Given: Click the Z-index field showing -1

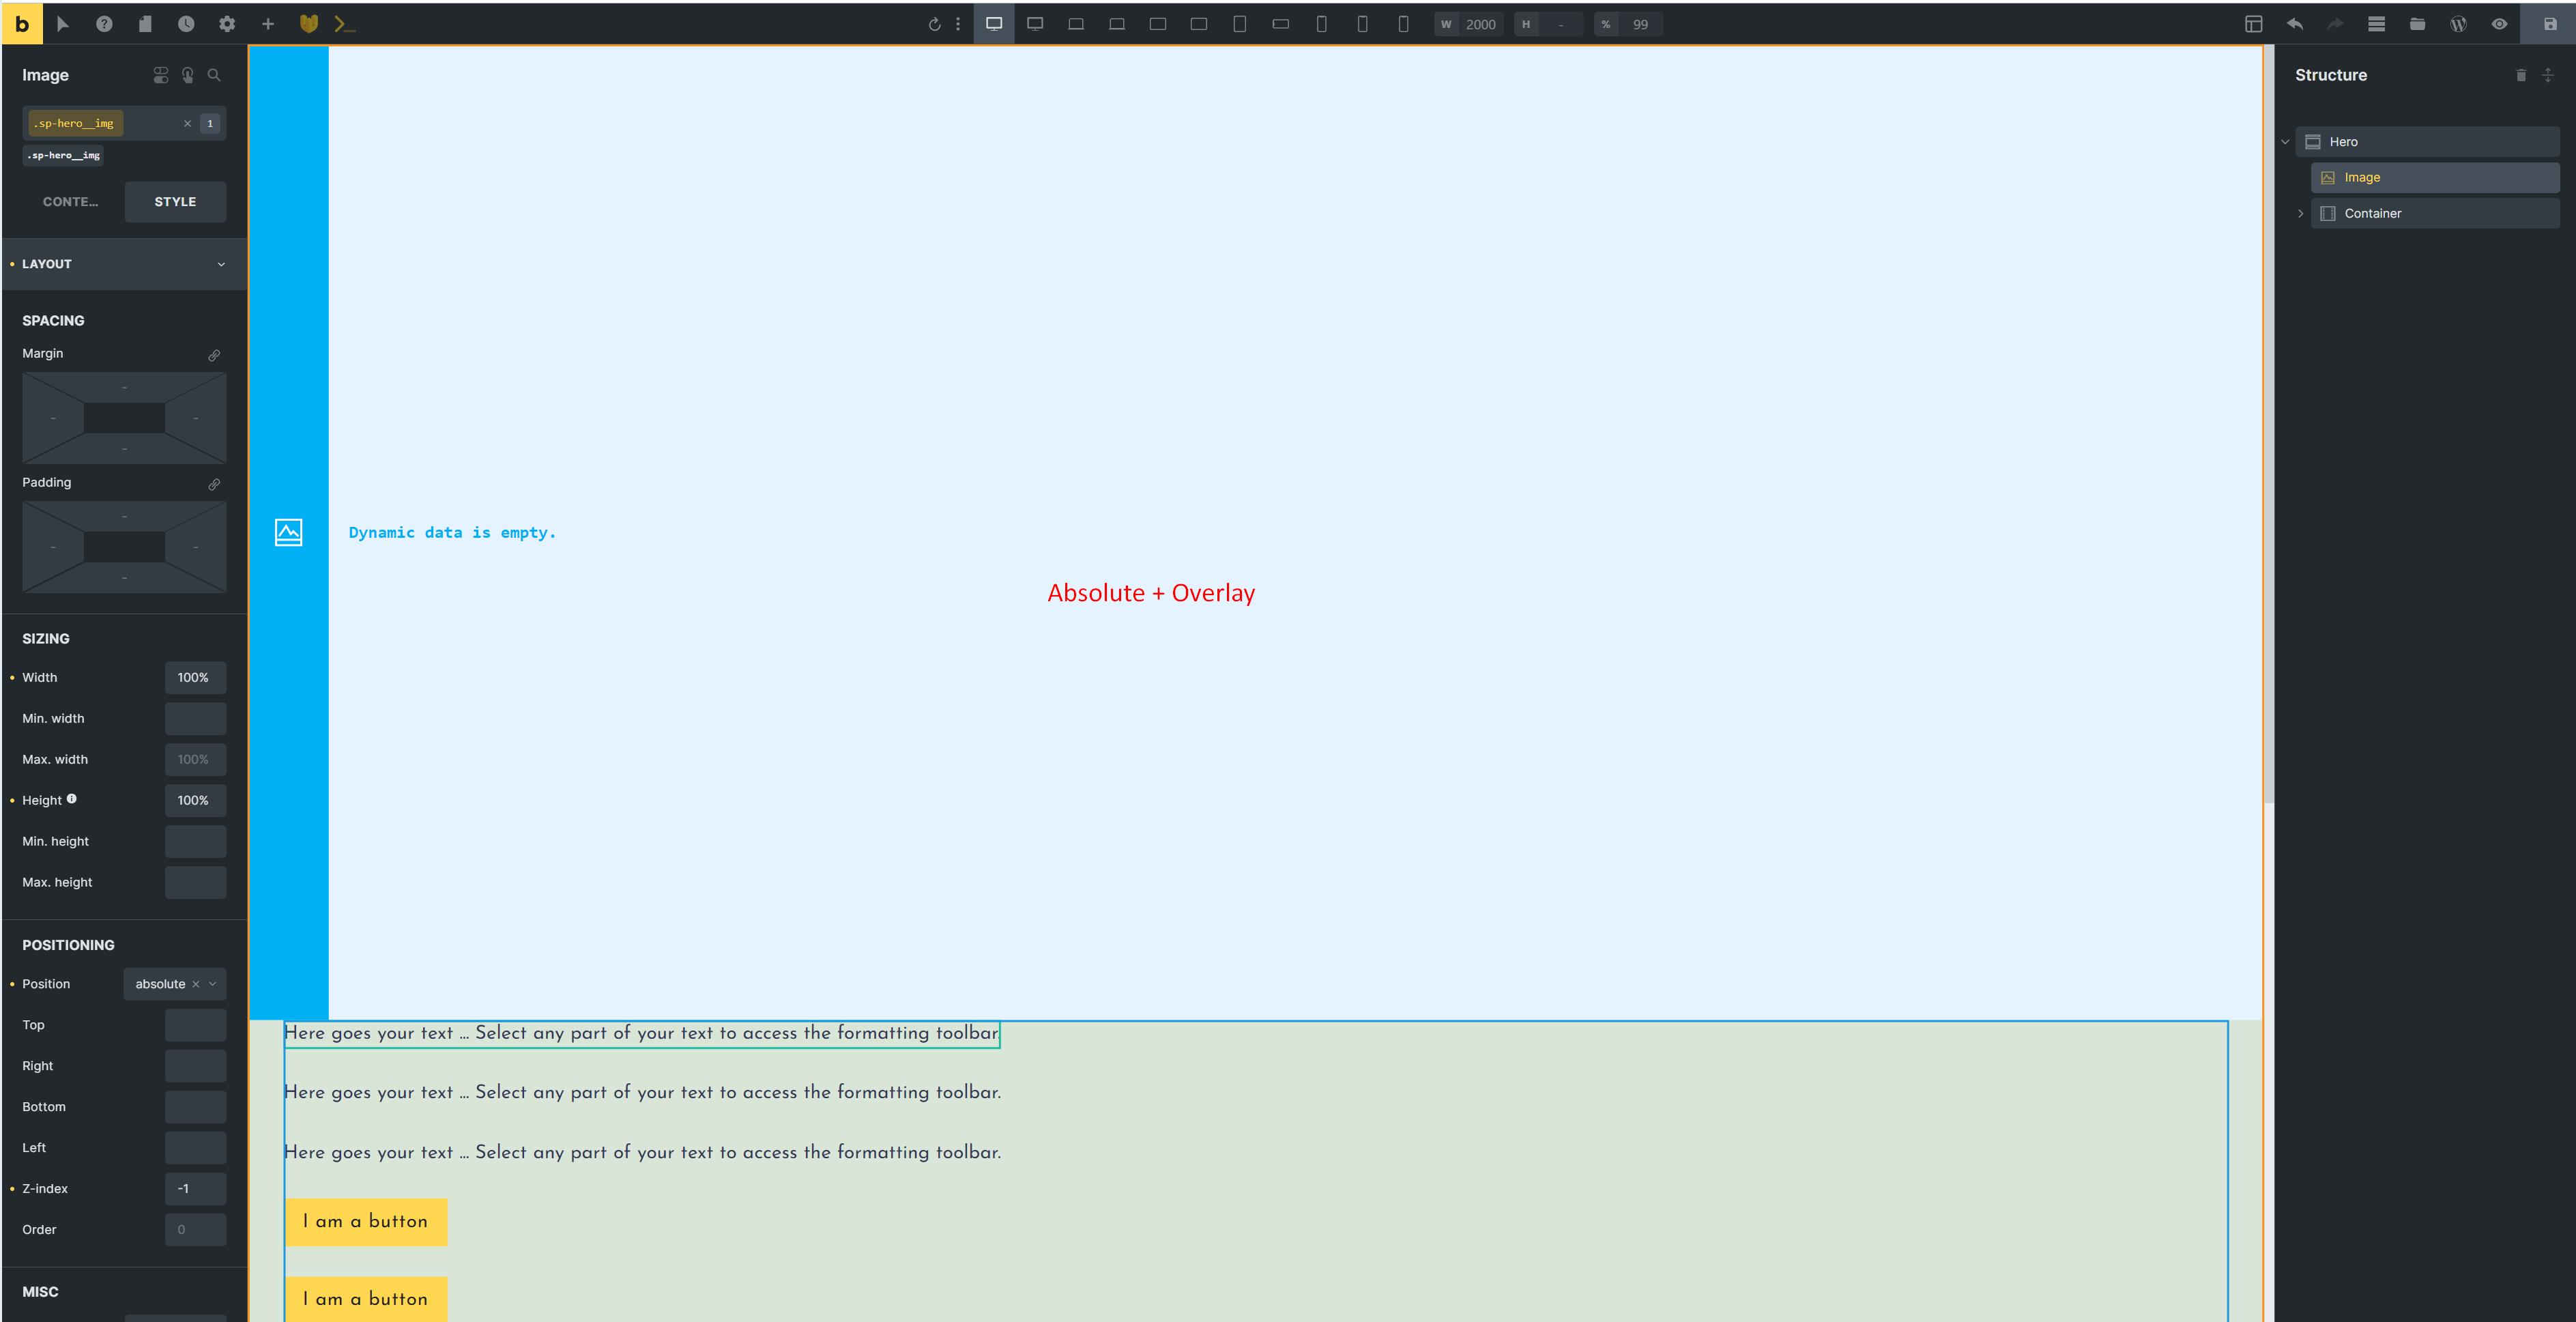Looking at the screenshot, I should (x=195, y=1190).
